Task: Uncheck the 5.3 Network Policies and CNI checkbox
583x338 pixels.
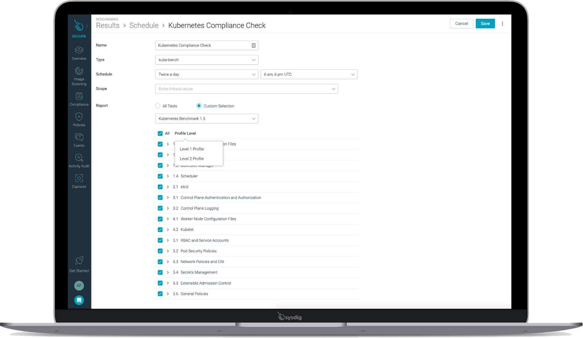Action: click(160, 262)
